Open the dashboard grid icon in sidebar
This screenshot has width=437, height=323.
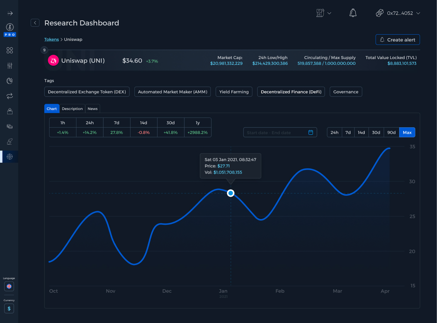coord(10,50)
